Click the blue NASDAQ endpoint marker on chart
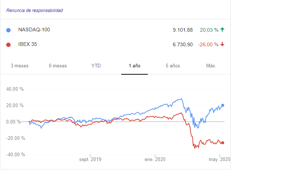The image size is (299, 173). 223,105
